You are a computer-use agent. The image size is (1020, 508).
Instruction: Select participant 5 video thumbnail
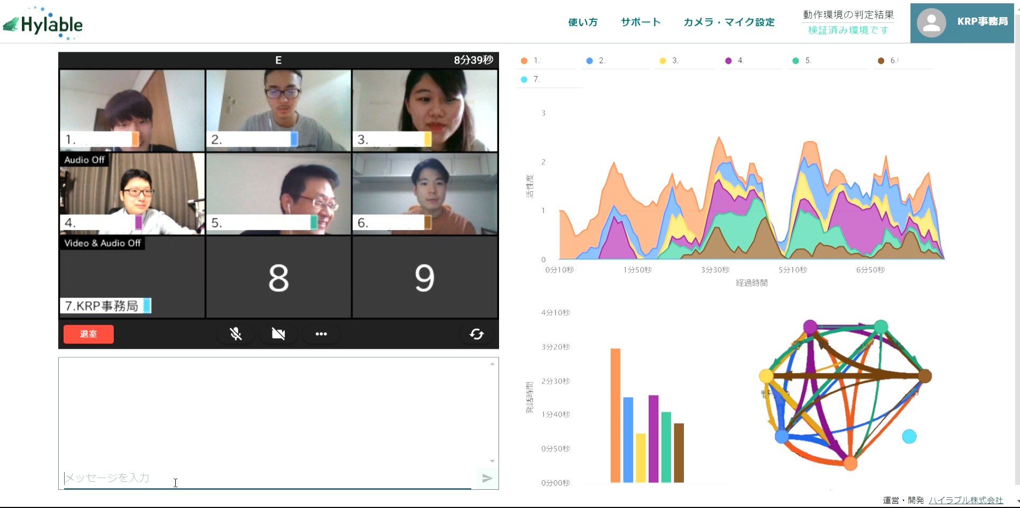(x=278, y=194)
